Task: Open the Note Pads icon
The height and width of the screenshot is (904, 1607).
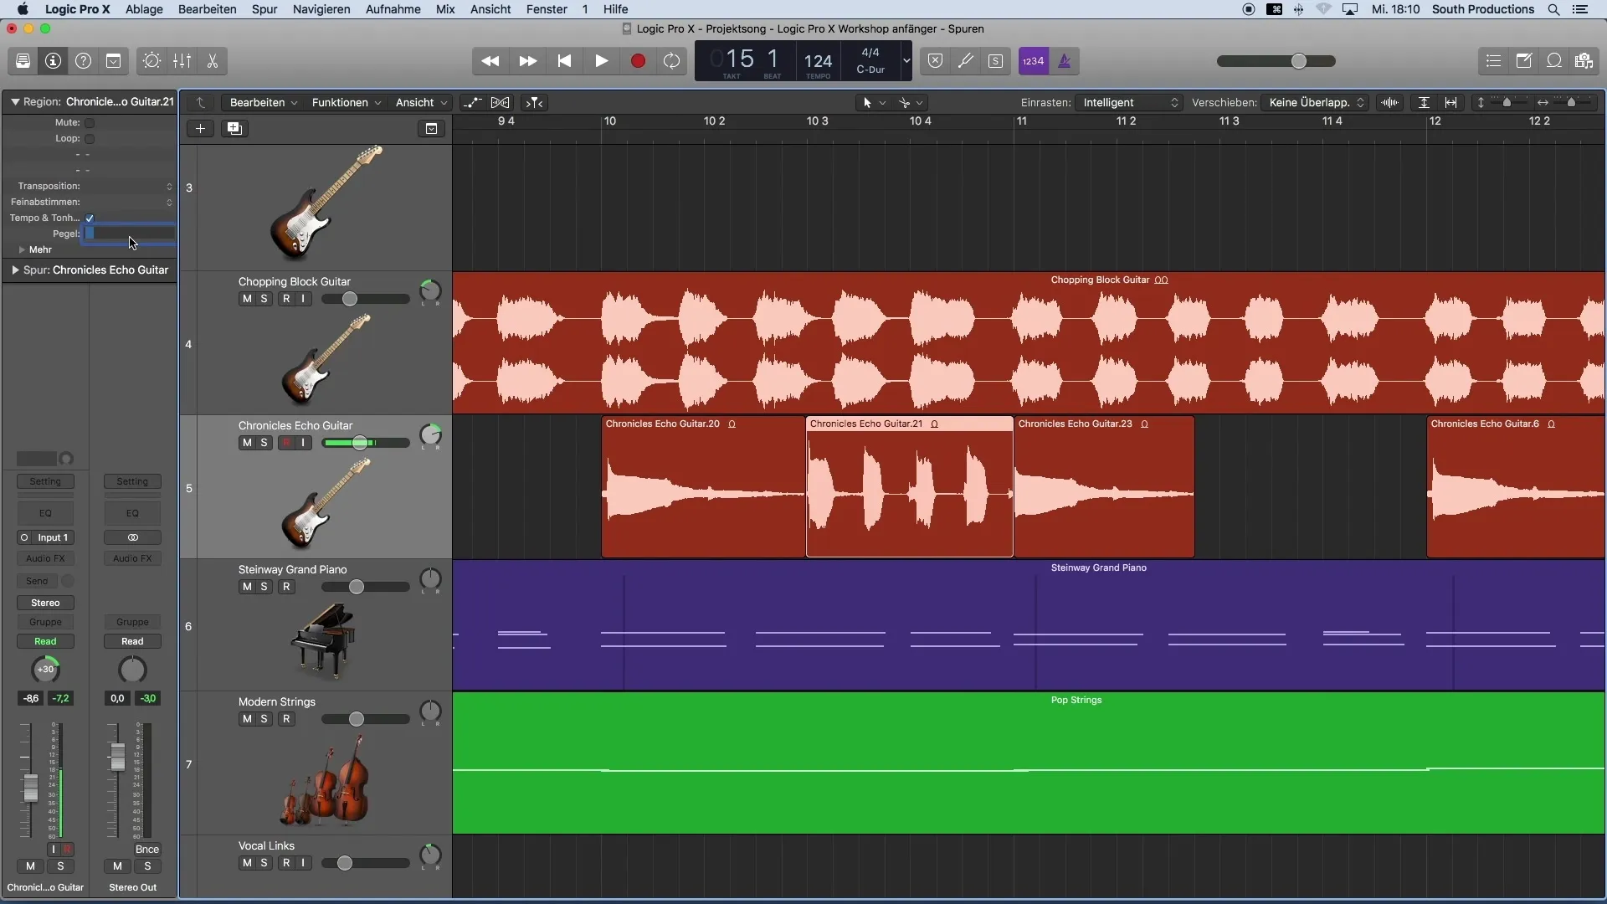Action: (x=1524, y=61)
